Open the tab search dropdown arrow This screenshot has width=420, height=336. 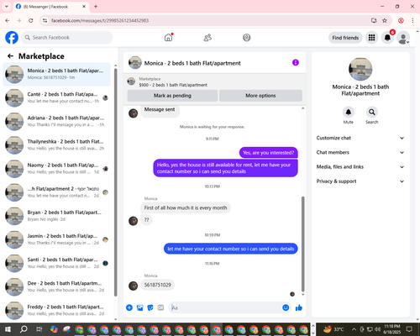7,7
